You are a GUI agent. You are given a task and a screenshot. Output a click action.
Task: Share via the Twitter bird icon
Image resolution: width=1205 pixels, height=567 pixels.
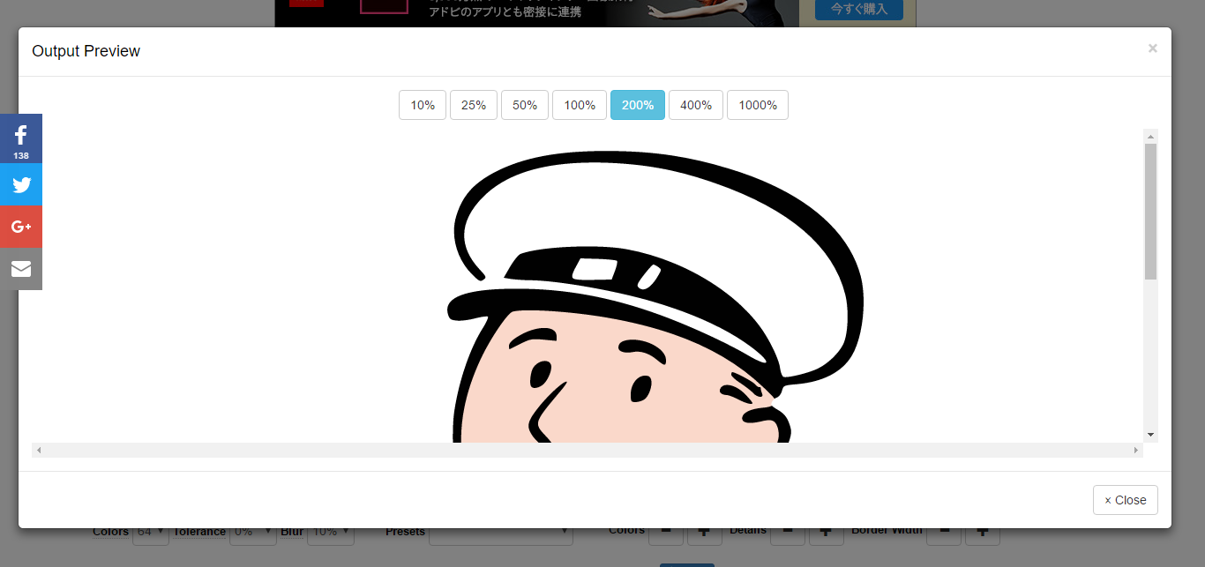point(21,185)
